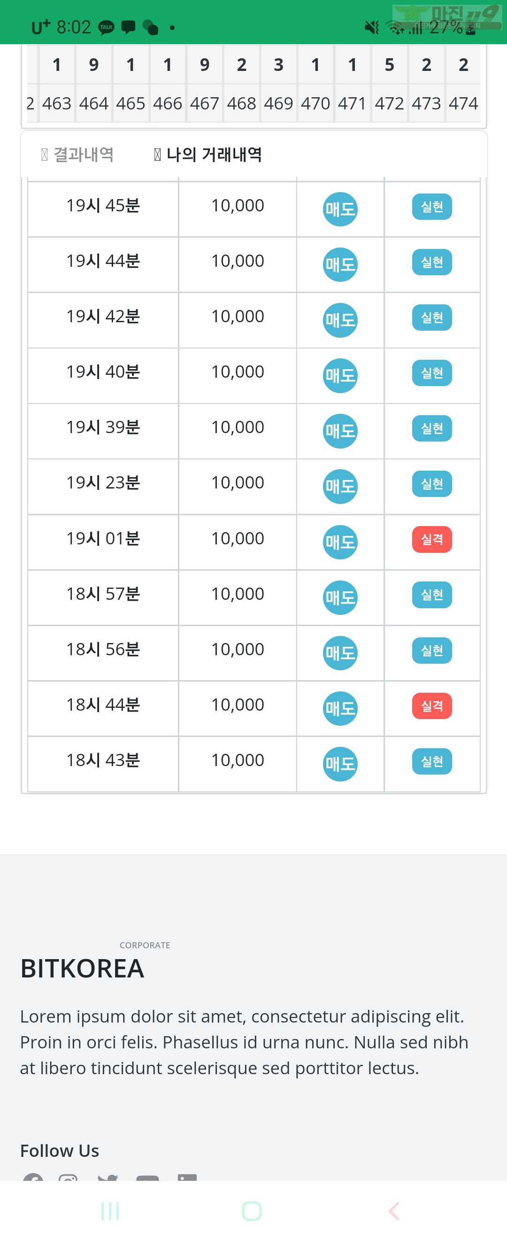Tap the 10,000 amount in 19시 23분 row
Viewport: 507px width, 1240px height.
point(238,482)
